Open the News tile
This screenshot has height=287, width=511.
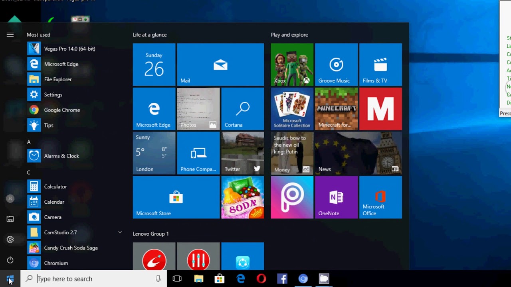pyautogui.click(x=358, y=153)
